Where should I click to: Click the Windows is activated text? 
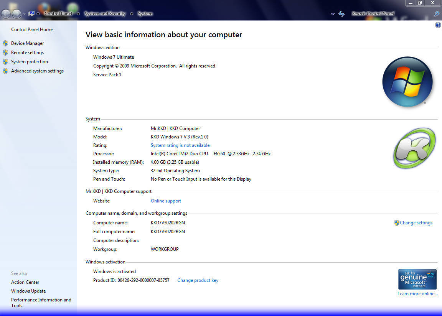(114, 272)
